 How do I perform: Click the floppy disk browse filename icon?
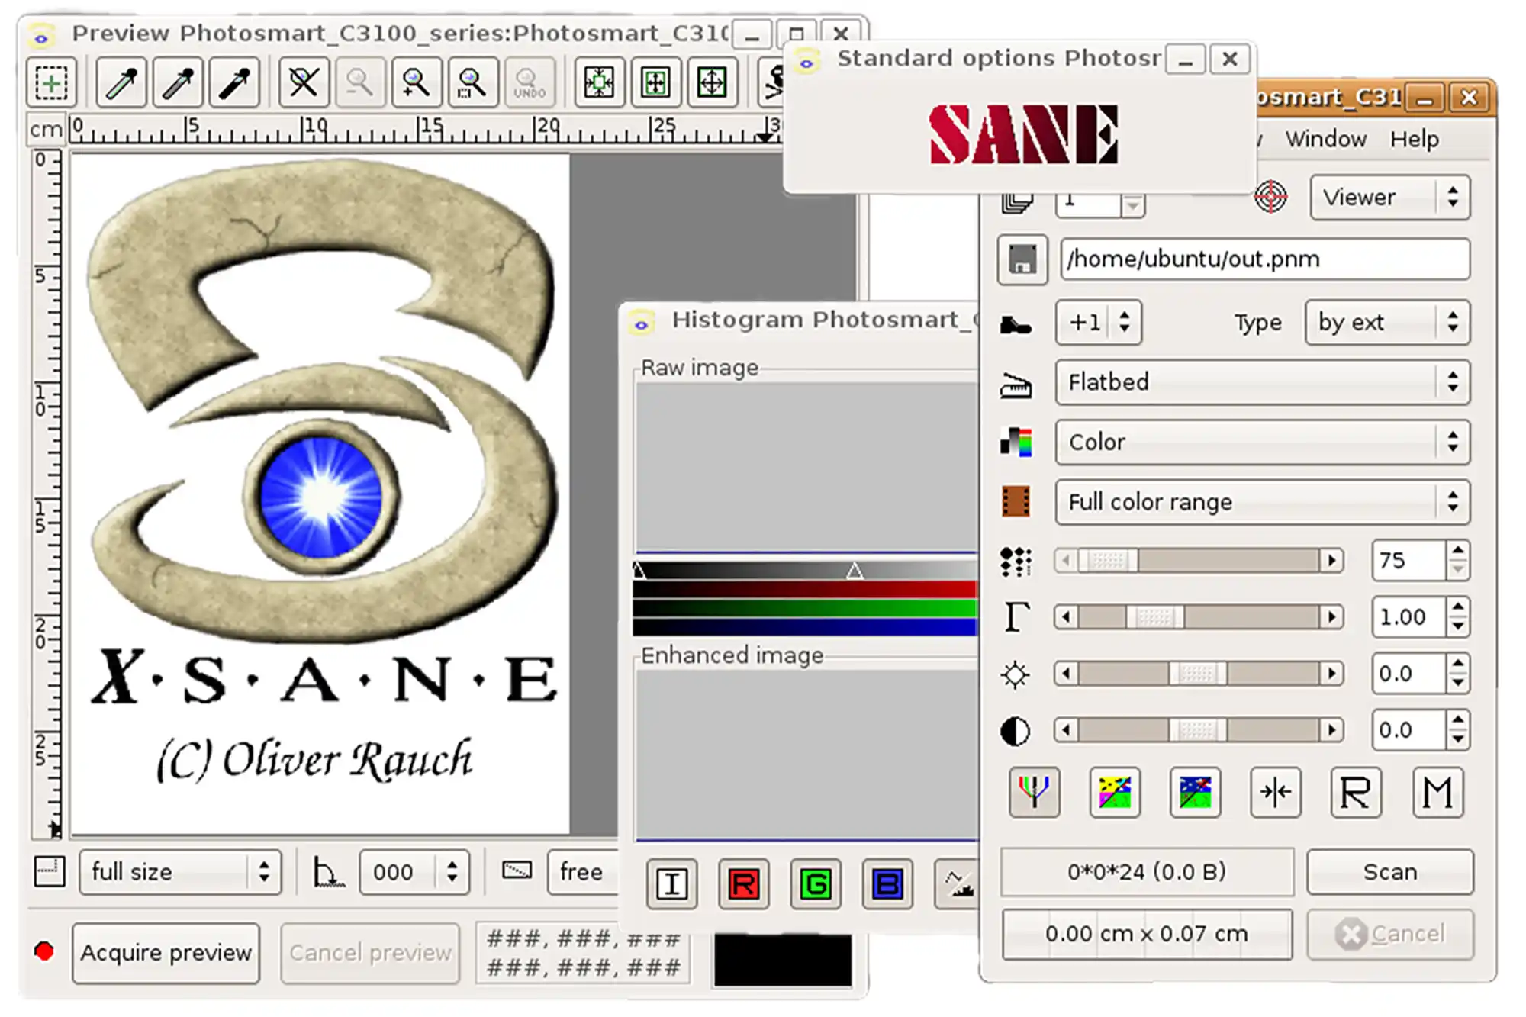click(x=1022, y=259)
